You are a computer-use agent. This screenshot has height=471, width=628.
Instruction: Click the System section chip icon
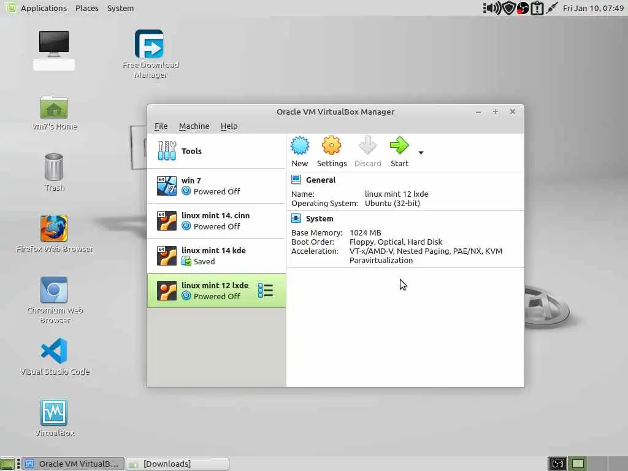(296, 218)
